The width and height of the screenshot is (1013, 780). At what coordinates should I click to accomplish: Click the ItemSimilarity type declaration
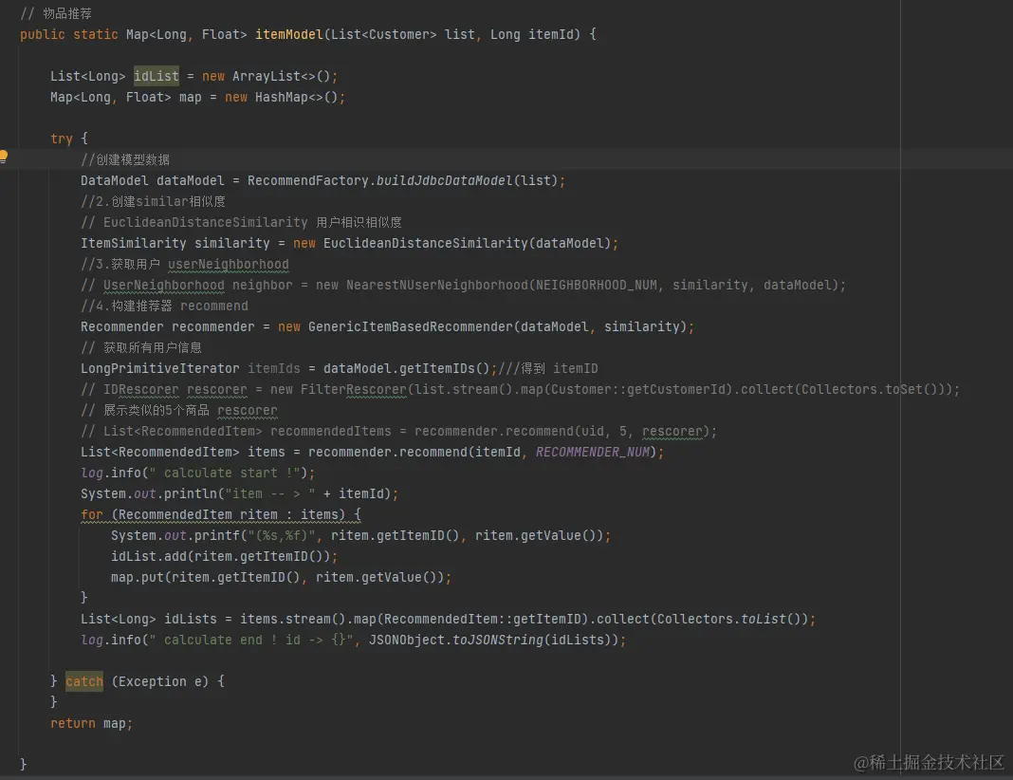(133, 243)
